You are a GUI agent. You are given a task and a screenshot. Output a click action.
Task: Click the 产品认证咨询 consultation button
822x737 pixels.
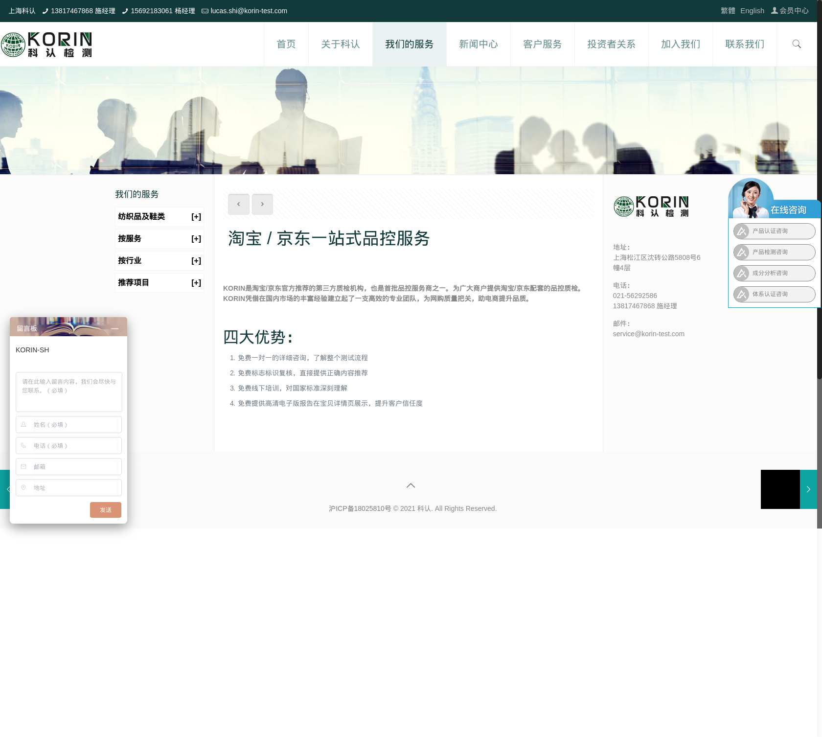[x=774, y=231]
